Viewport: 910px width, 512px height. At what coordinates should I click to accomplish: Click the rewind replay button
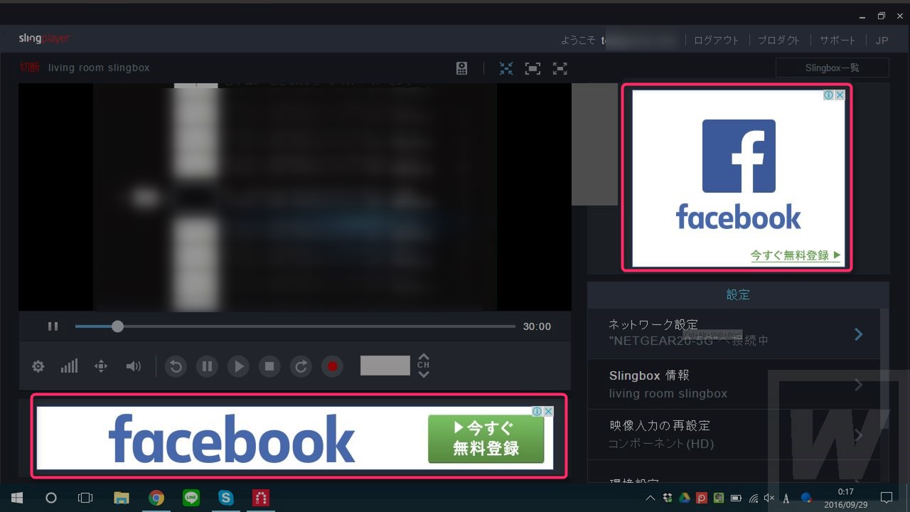(176, 366)
